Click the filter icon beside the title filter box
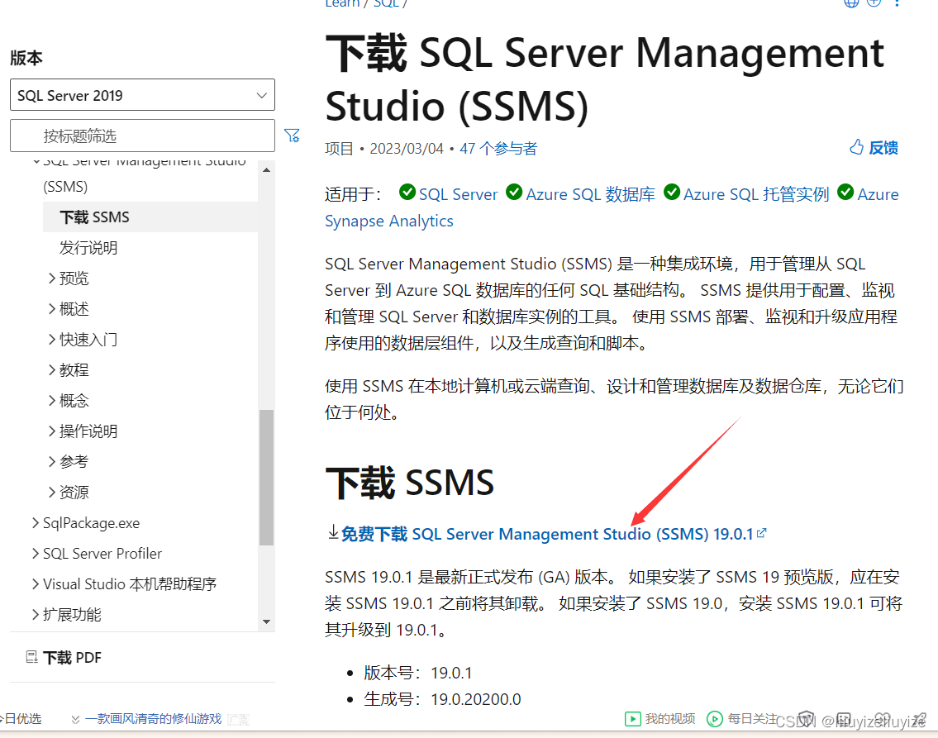938x738 pixels. pos(292,136)
